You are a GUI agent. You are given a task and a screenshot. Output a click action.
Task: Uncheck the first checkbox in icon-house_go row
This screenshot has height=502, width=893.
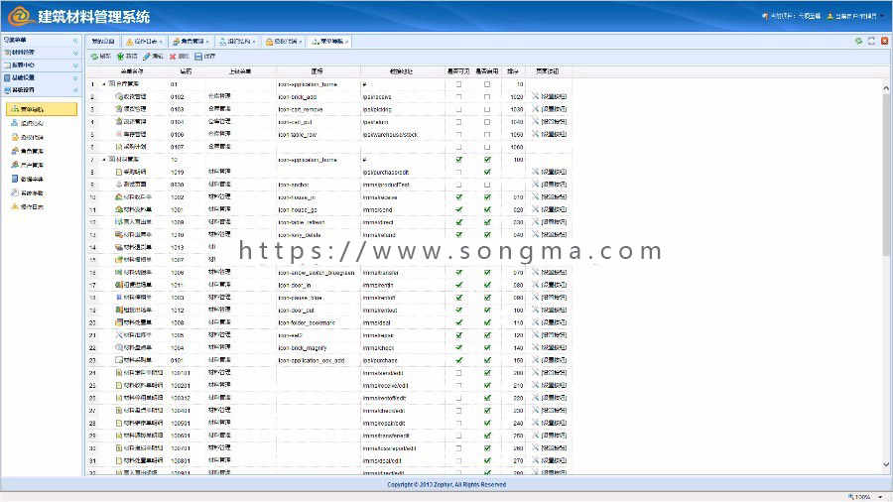tap(459, 209)
